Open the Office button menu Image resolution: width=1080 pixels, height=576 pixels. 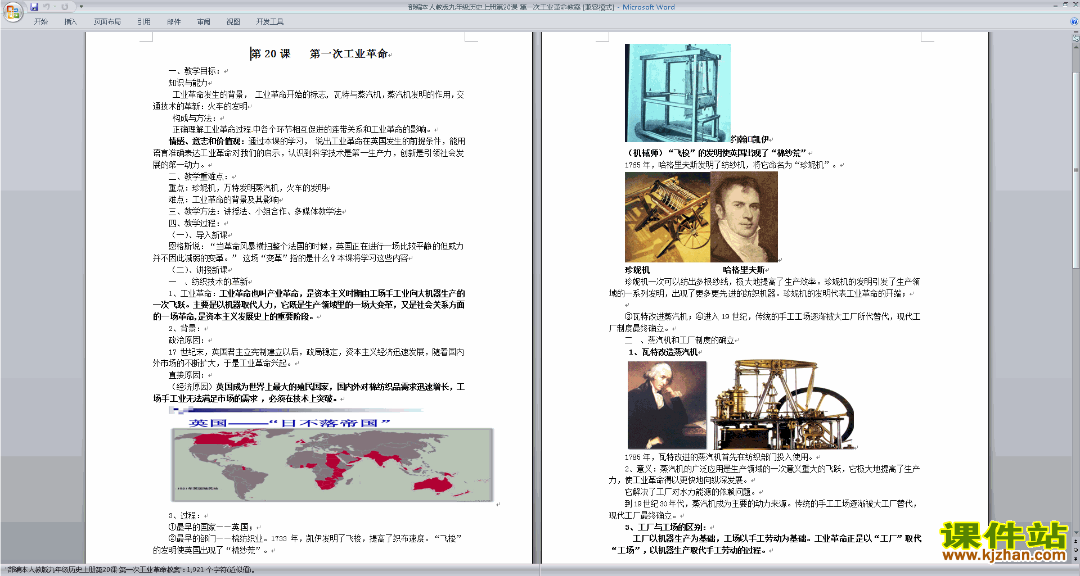pyautogui.click(x=12, y=12)
